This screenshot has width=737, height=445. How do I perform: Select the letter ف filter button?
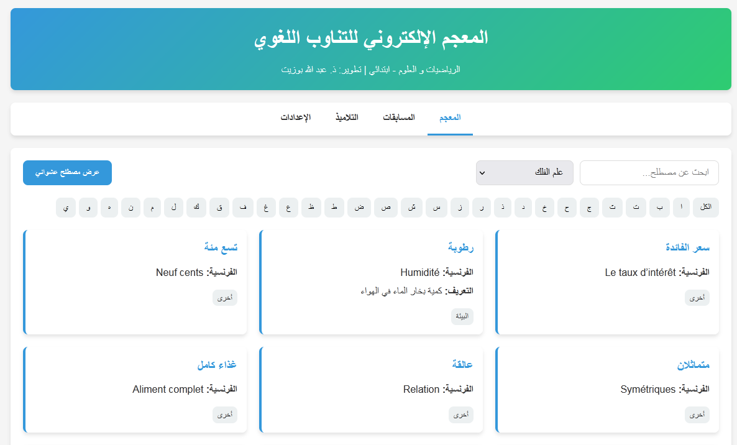(x=242, y=207)
